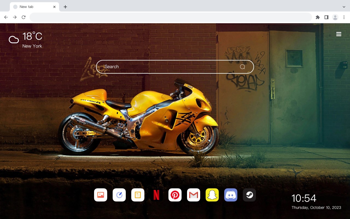Expand the tab search dropdown arrow
Screen dimensions: 350x219
(x=344, y=7)
